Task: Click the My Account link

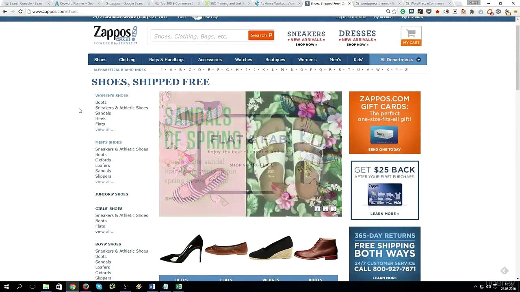Action: pos(383,17)
